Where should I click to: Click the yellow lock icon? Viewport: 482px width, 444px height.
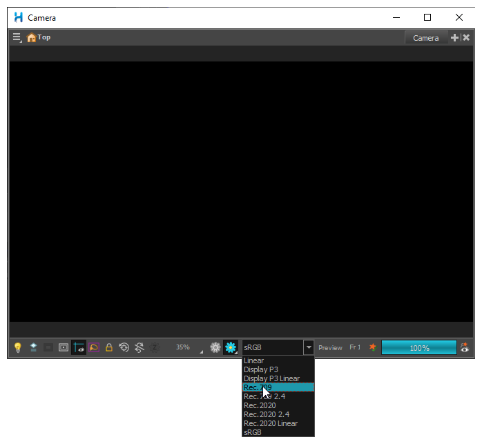(x=109, y=348)
